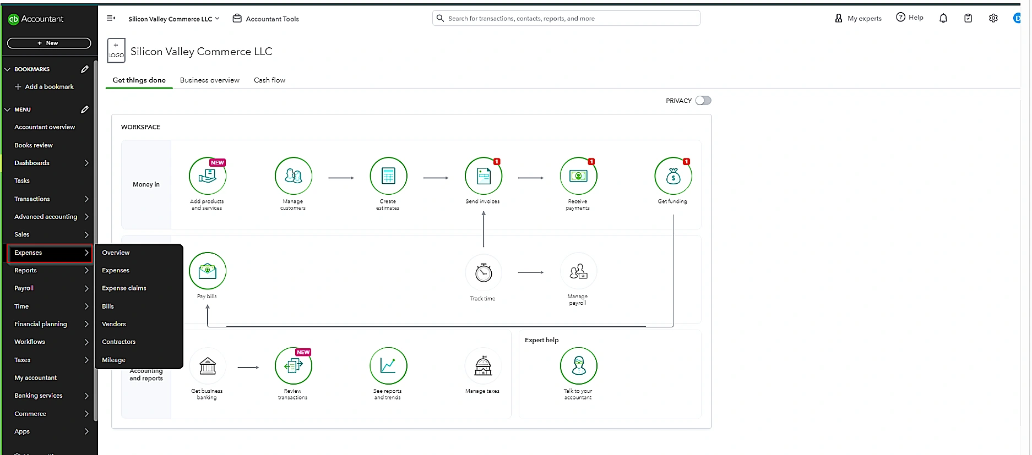Open Review transactions icon
Image resolution: width=1032 pixels, height=455 pixels.
coord(294,366)
